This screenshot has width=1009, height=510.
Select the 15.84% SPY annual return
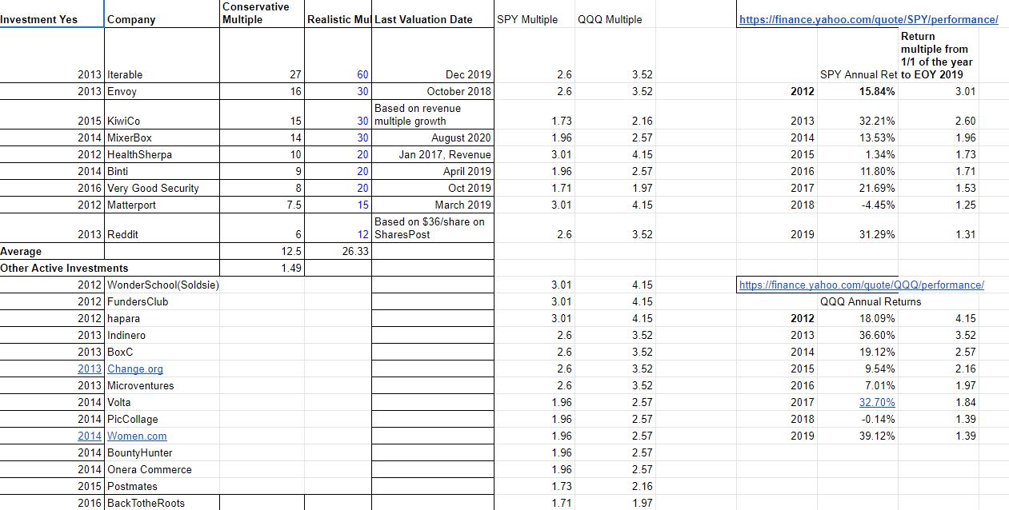[859, 91]
